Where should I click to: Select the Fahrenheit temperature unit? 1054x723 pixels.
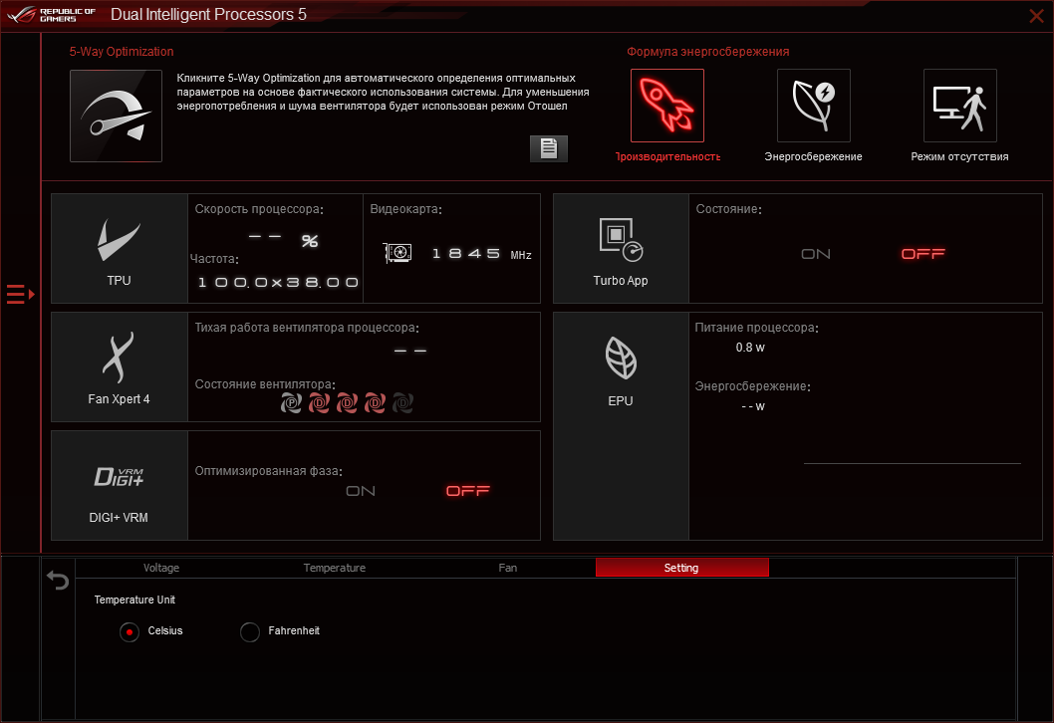coord(250,631)
